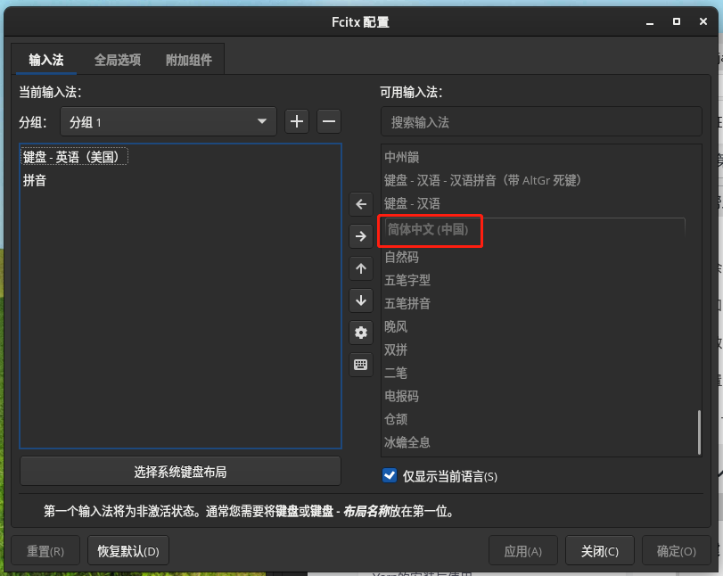The image size is (723, 576).
Task: Select 自然码 input method
Action: pos(539,257)
